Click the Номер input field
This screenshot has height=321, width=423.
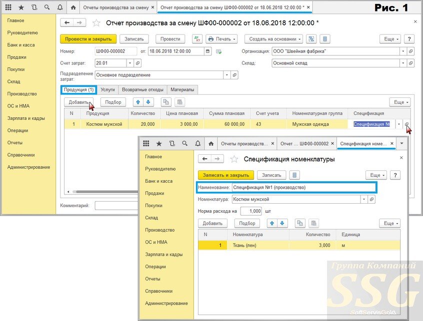(115, 51)
